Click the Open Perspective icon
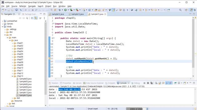Viewport: 197px width, 110px height. (x=186, y=10)
